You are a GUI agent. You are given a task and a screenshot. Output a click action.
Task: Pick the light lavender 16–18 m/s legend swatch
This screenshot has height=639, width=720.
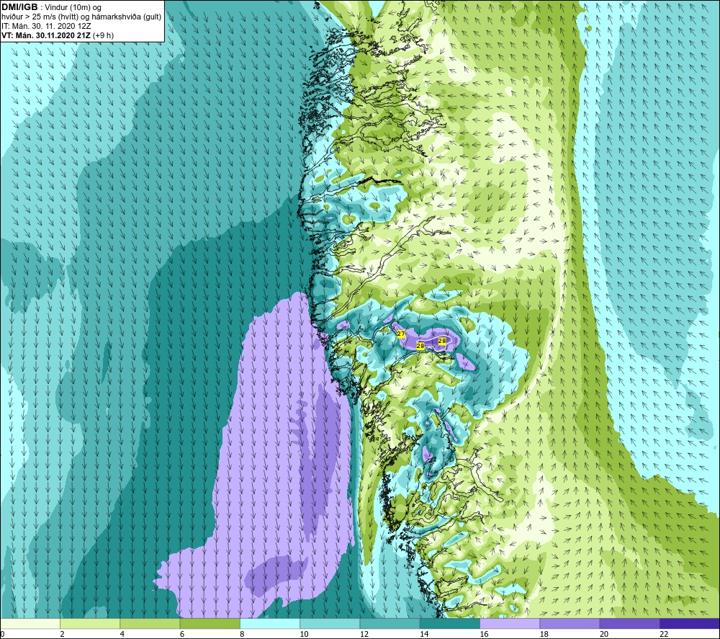point(510,623)
